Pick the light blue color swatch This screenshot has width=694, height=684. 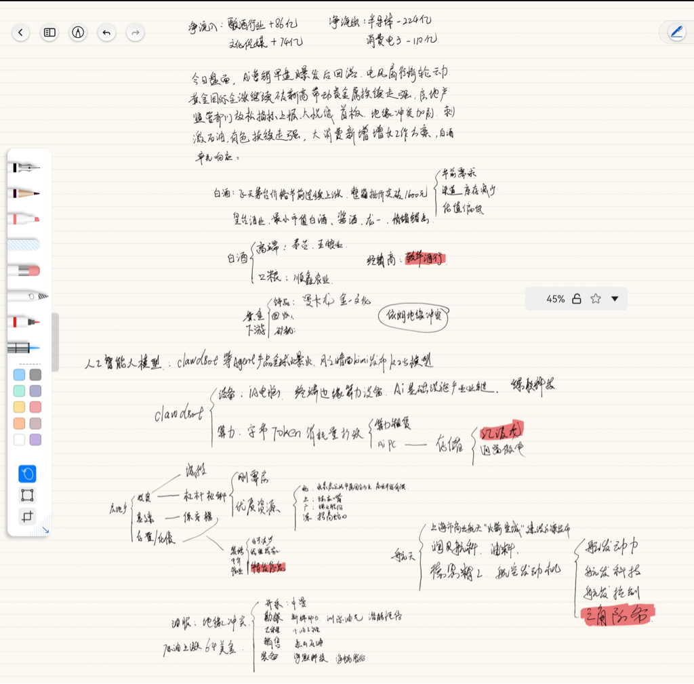coord(19,375)
